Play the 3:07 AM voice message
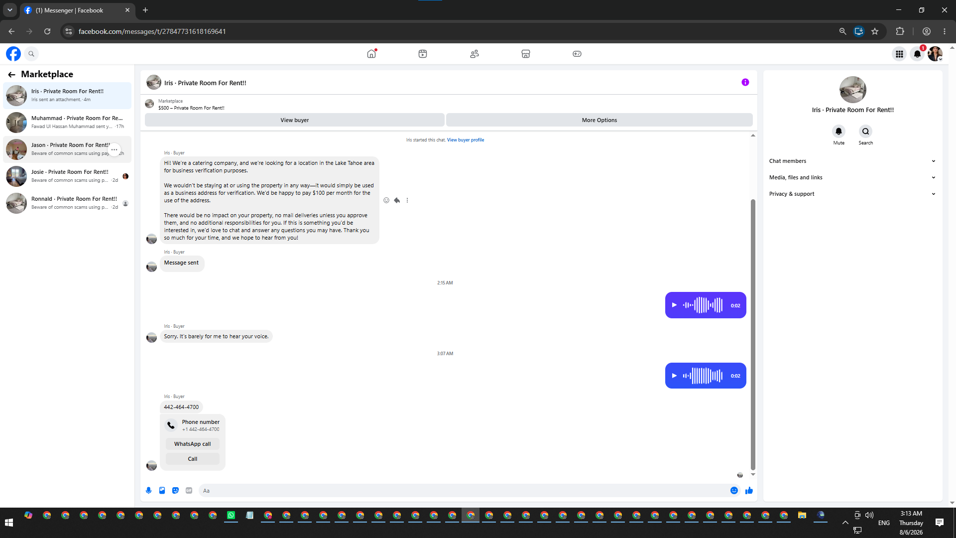 coord(674,376)
